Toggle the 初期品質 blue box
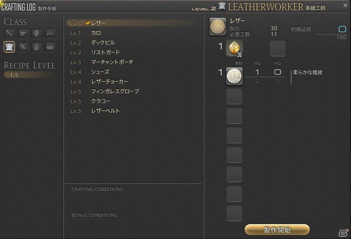Viewport: 351px width, 239px height. [x=342, y=29]
